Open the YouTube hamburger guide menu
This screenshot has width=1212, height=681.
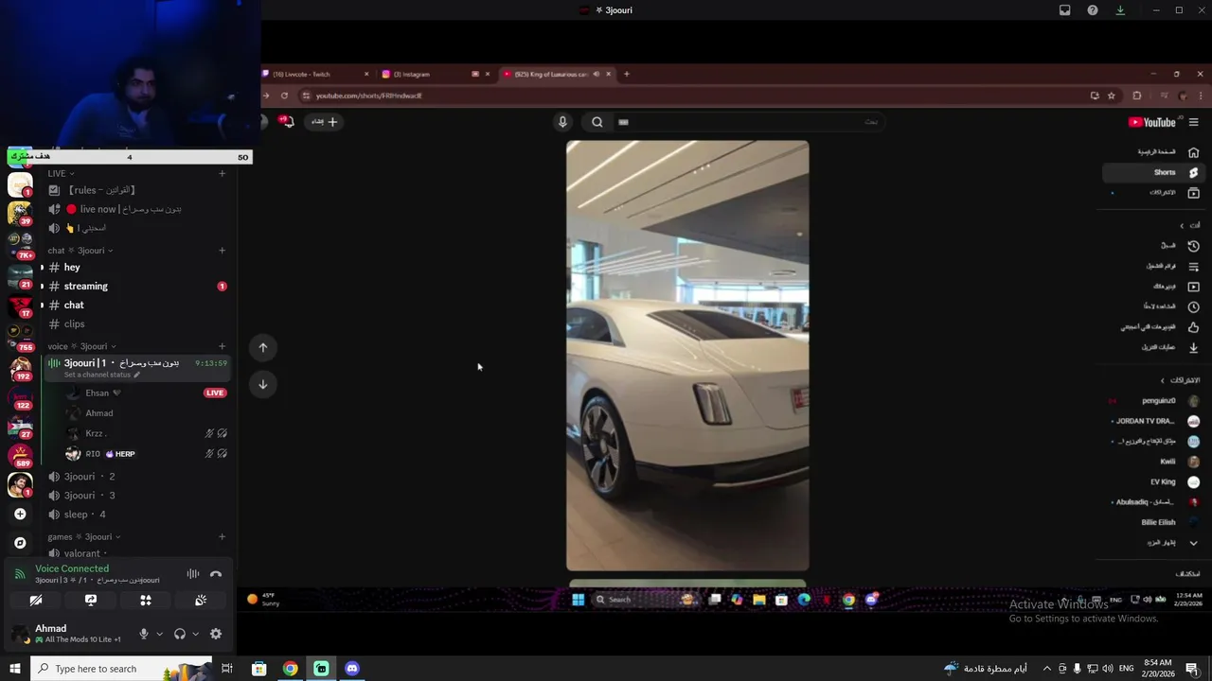1193,122
